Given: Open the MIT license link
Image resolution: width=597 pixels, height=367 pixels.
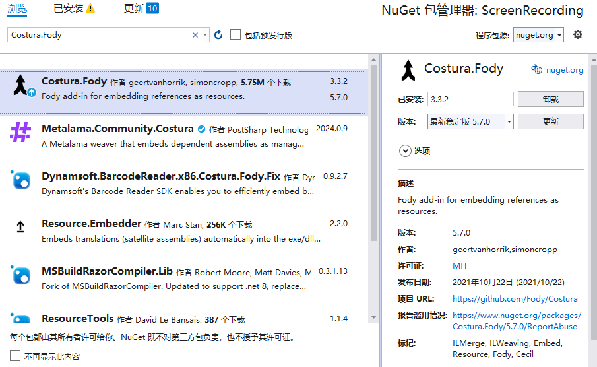Looking at the screenshot, I should tap(460, 265).
